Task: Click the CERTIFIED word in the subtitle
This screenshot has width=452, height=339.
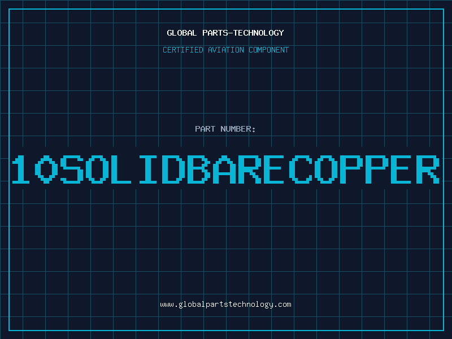Action: 182,50
